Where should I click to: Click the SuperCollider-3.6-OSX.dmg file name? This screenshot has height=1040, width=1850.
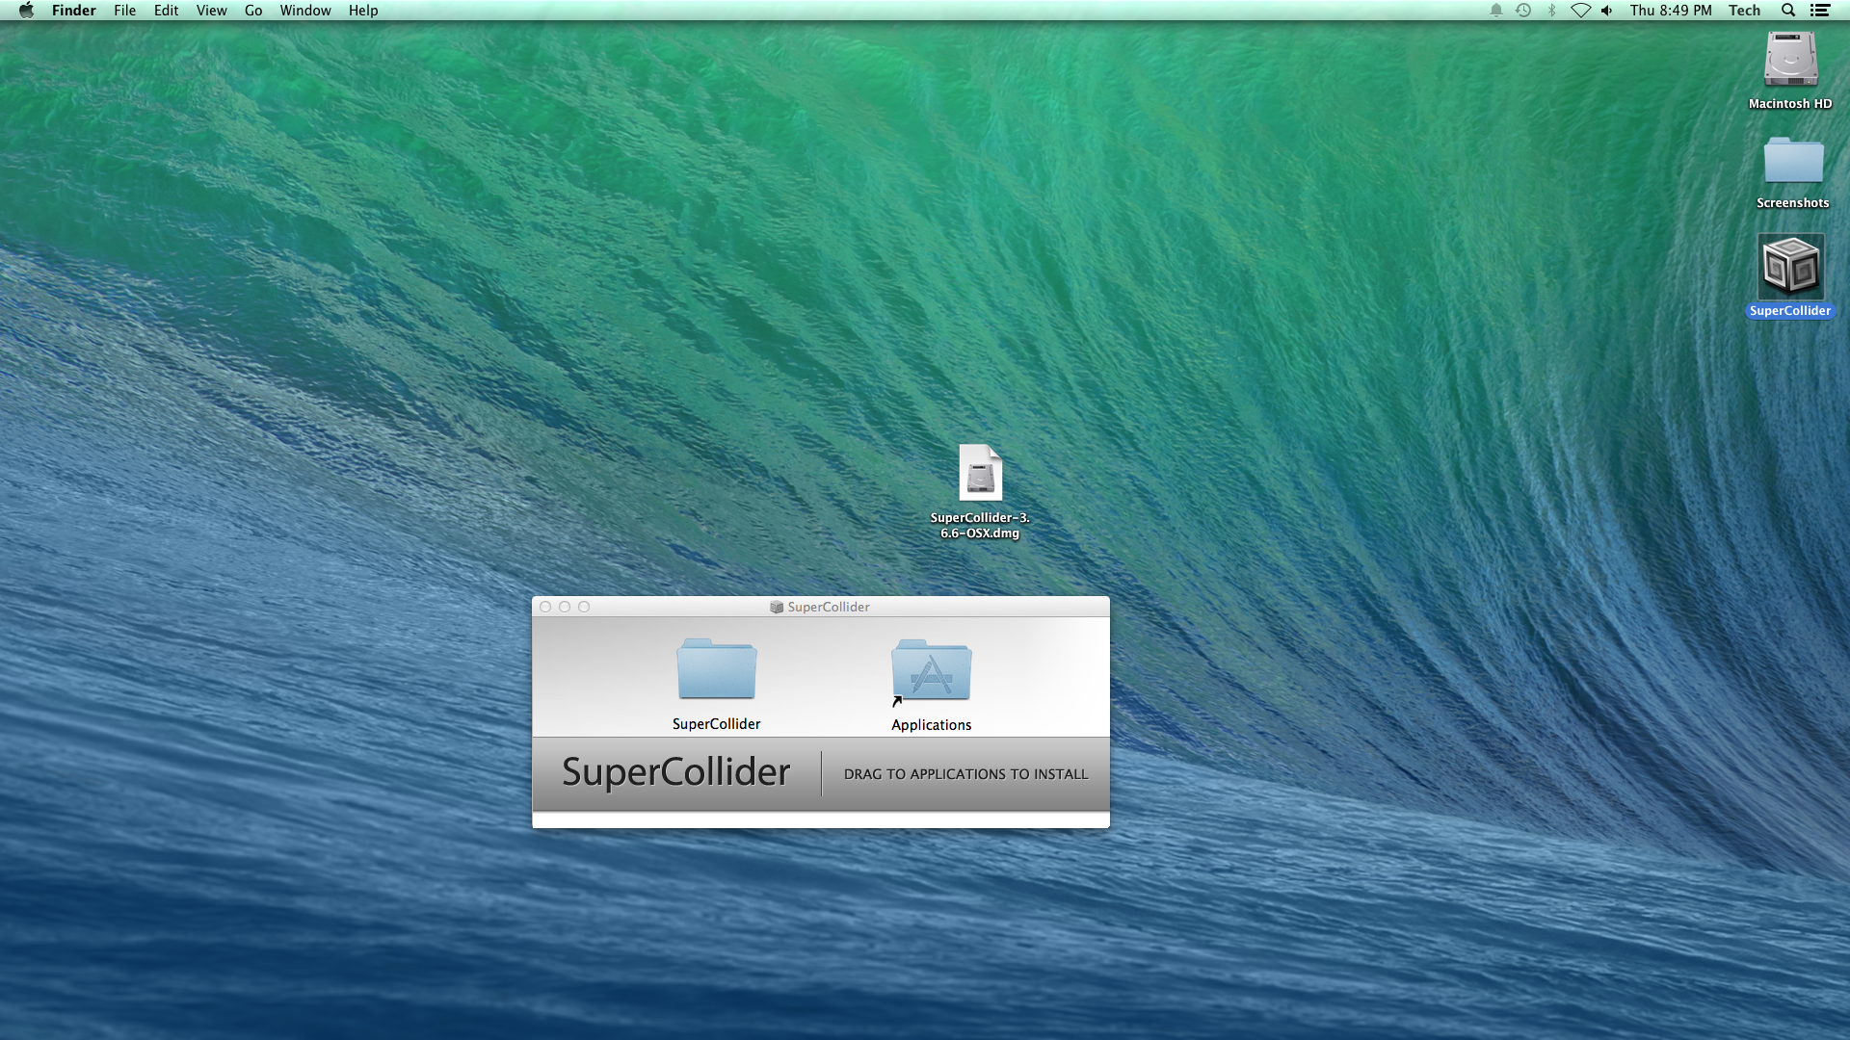[980, 525]
